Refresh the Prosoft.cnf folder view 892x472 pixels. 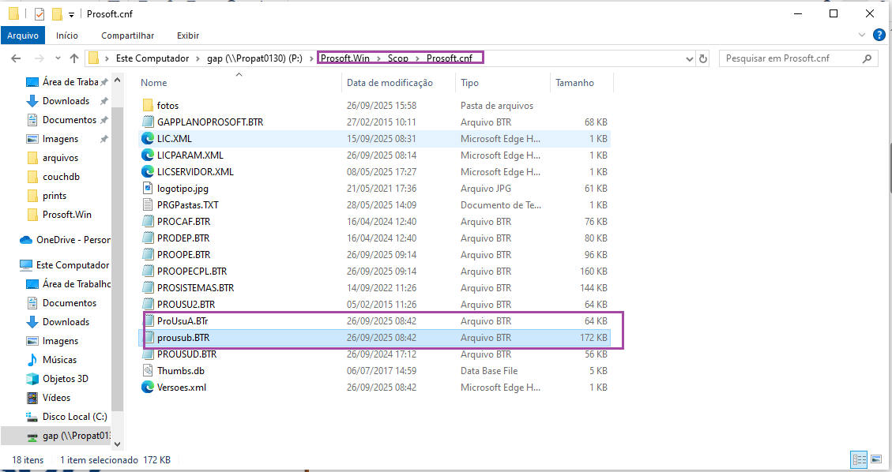pos(703,58)
